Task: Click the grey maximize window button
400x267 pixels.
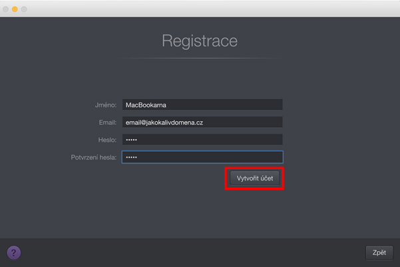Action: click(25, 9)
